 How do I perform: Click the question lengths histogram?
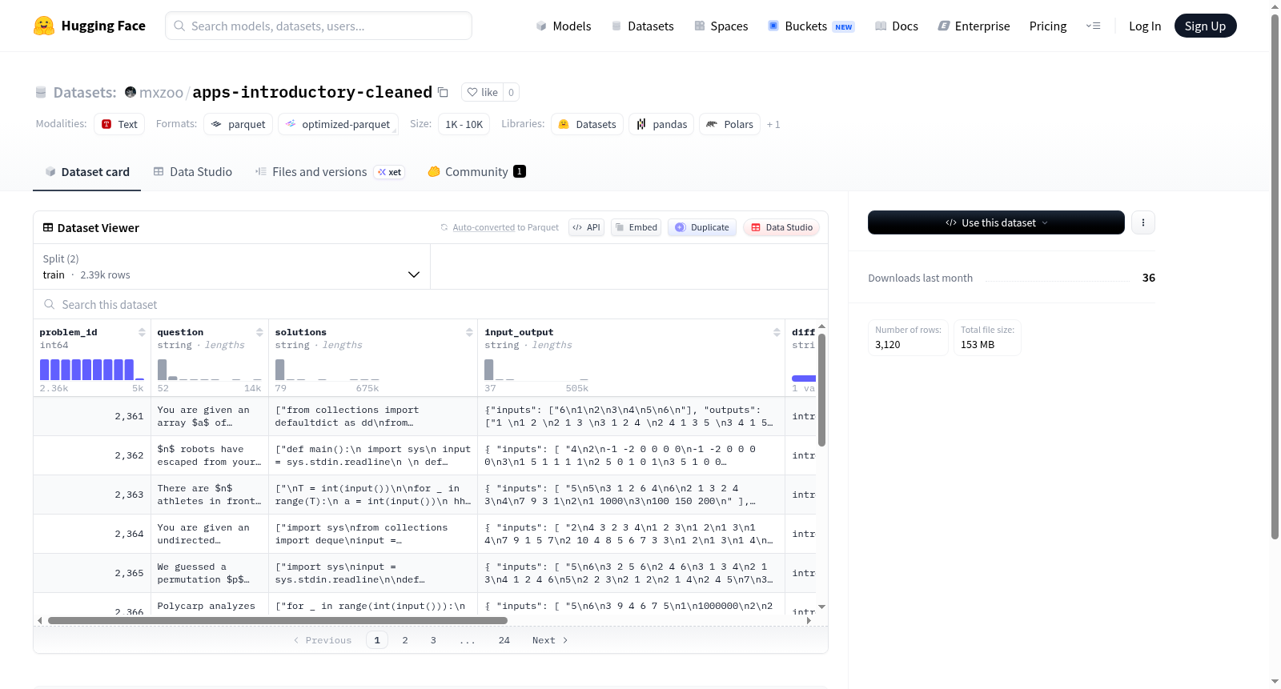click(x=210, y=369)
